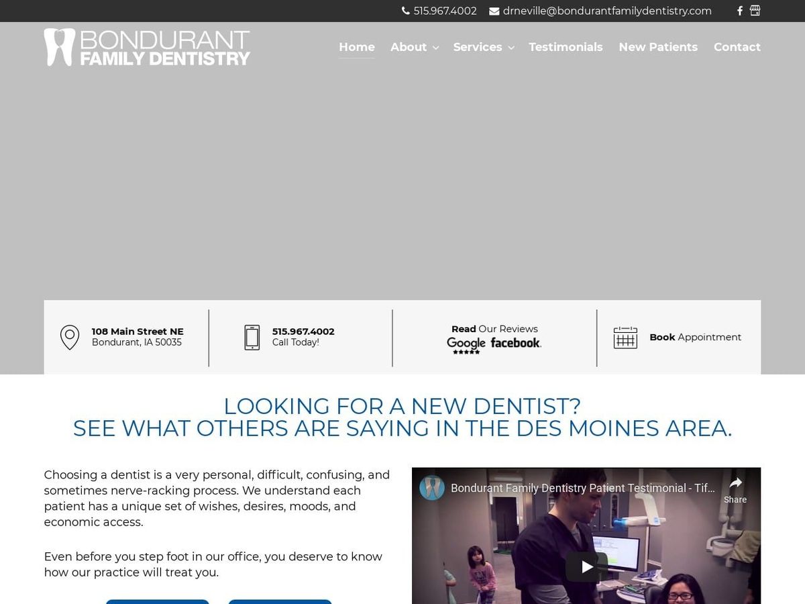Open the Services menu item

478,47
